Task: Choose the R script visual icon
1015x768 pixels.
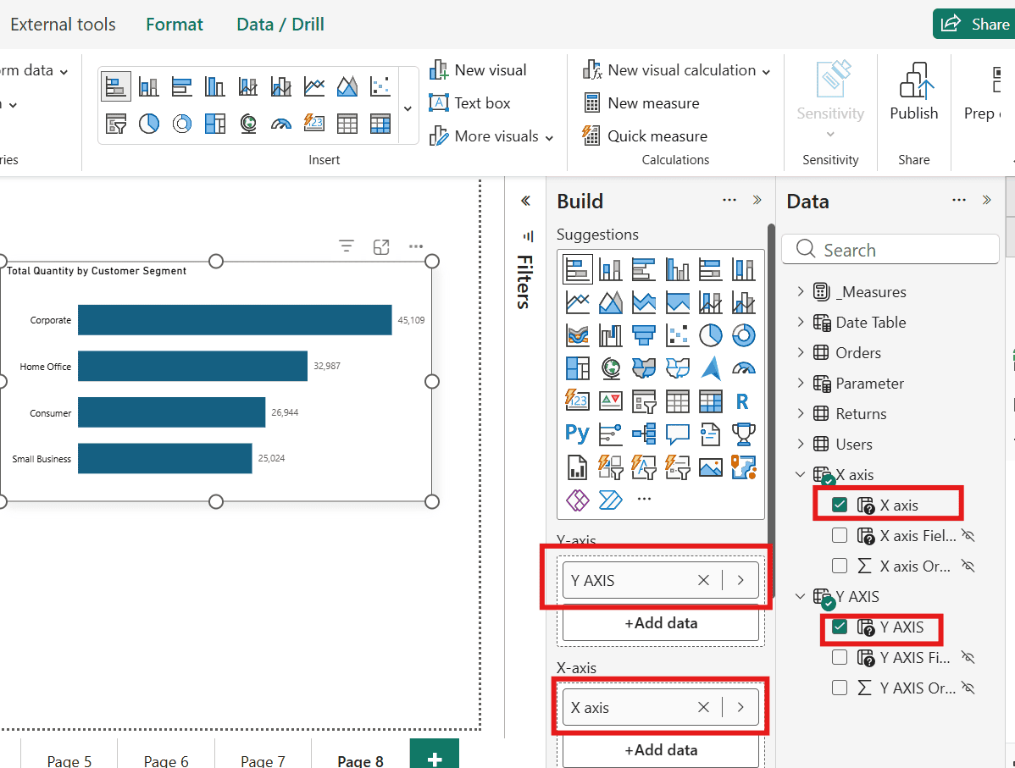Action: click(x=743, y=401)
